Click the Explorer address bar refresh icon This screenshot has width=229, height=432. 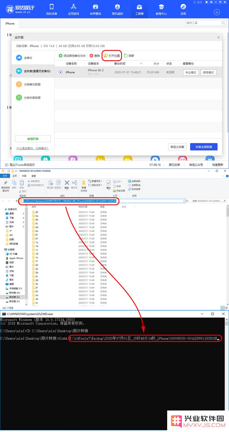tap(187, 201)
